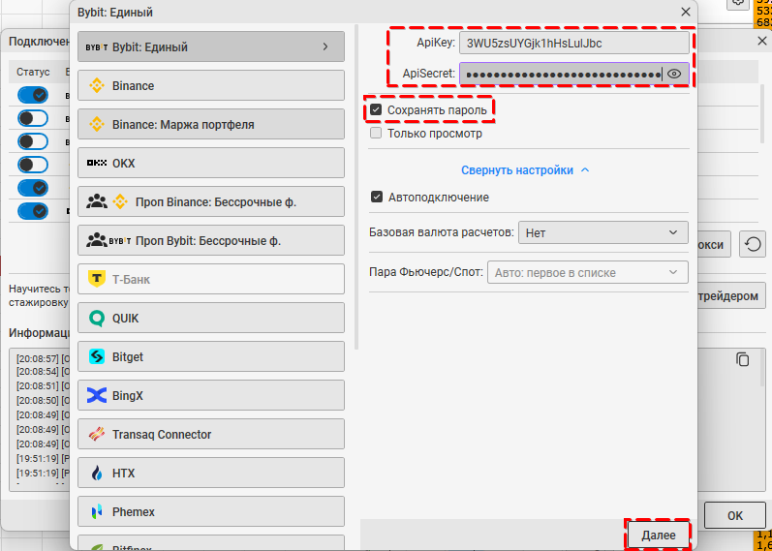Open Пара Фьючерс/Спот dropdown
This screenshot has width=772, height=551.
[588, 272]
